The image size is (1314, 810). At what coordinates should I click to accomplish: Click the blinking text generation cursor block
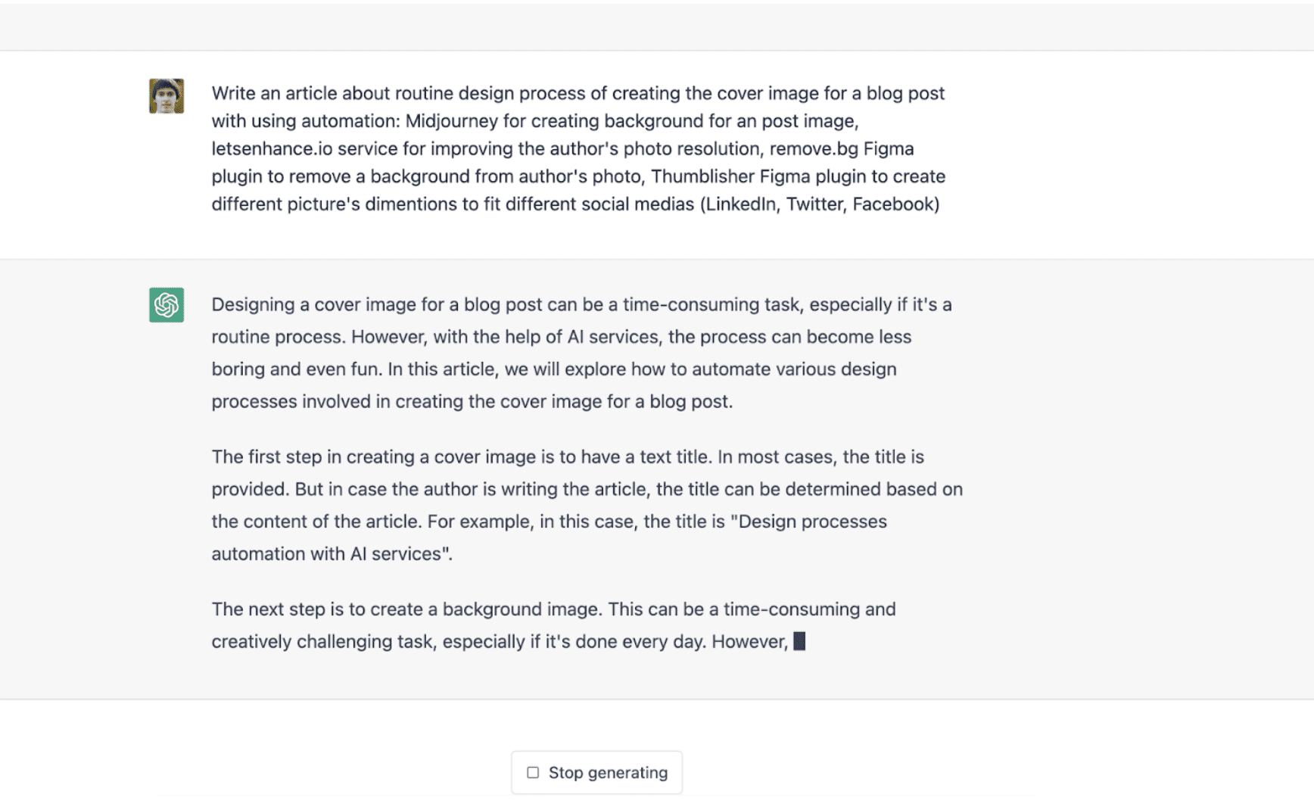[799, 641]
